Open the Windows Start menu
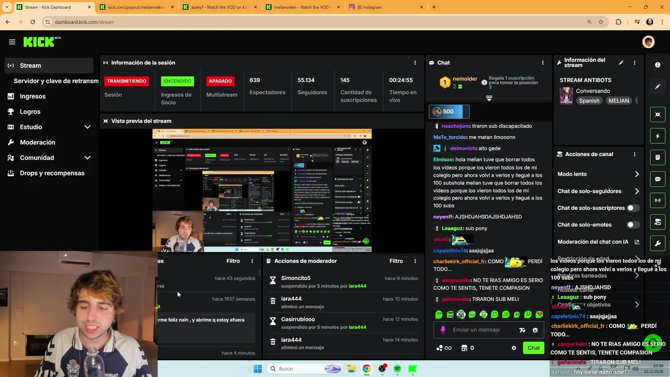Screen dimensions: 670x377 click(x=258, y=369)
